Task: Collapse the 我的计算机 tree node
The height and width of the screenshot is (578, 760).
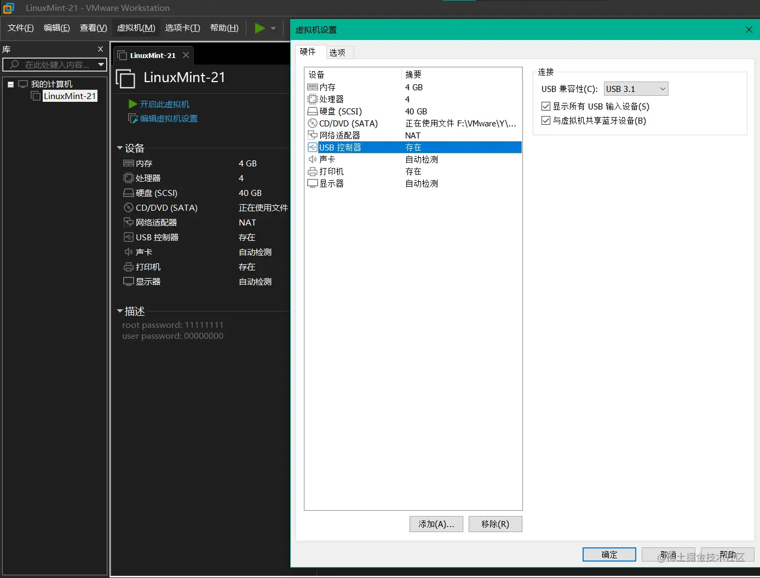Action: [x=10, y=84]
